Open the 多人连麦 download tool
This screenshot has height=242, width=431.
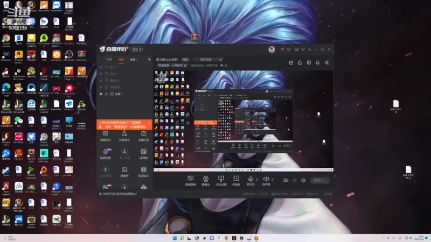click(x=124, y=154)
